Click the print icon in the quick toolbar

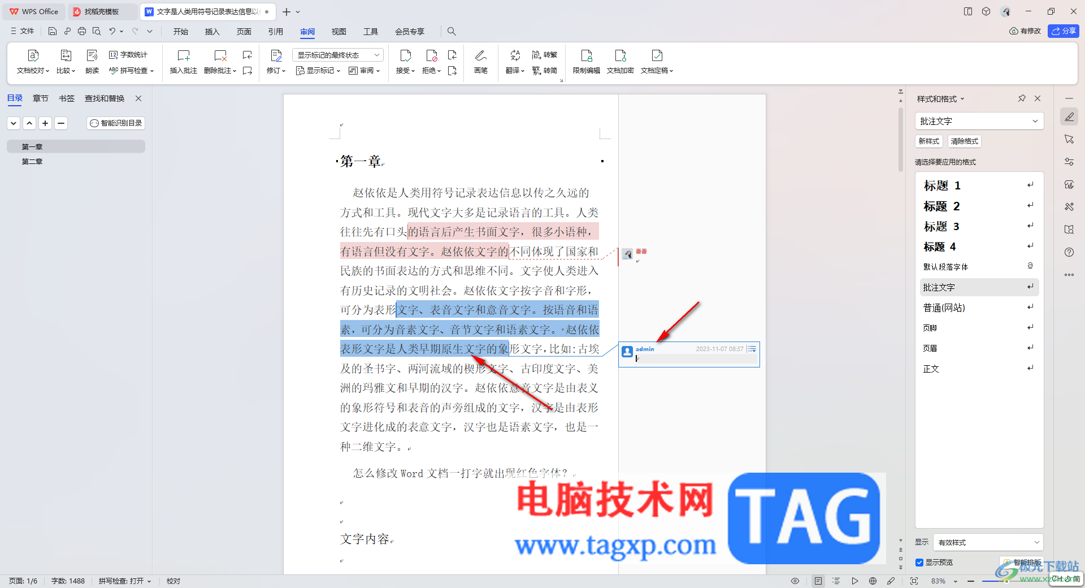tap(82, 31)
